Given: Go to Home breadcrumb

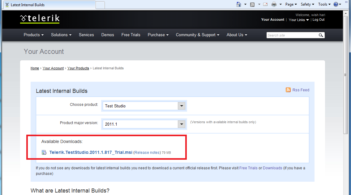Looking at the screenshot, I should click(35, 68).
